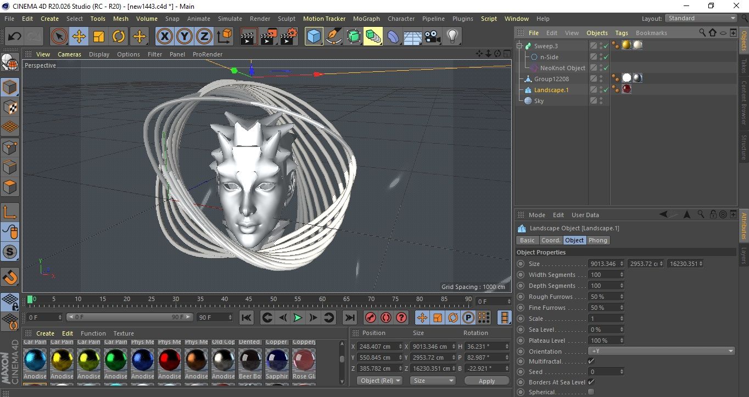Open Edit Render Settings icon
Viewport: 749px width, 397px height.
coord(288,37)
